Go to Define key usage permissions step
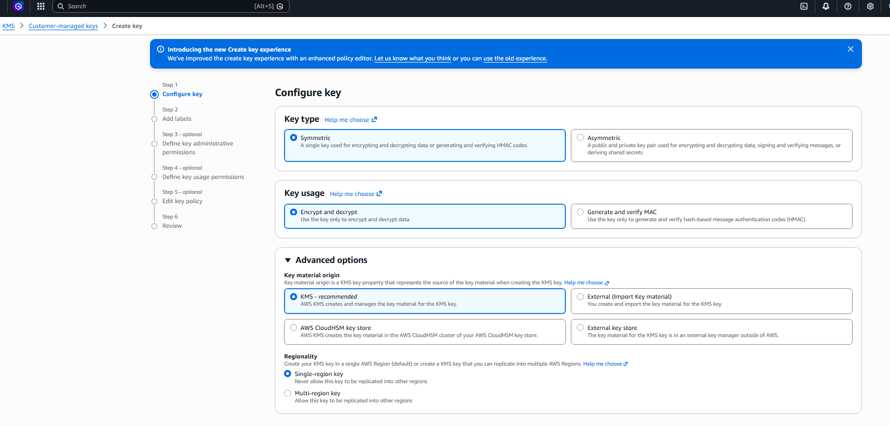This screenshot has width=890, height=426. click(x=203, y=177)
